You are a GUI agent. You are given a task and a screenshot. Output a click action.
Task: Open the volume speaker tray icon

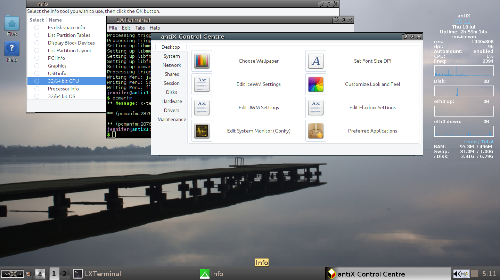[x=458, y=274]
